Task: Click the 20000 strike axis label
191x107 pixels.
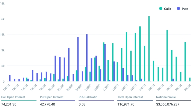Action: tap(52, 88)
